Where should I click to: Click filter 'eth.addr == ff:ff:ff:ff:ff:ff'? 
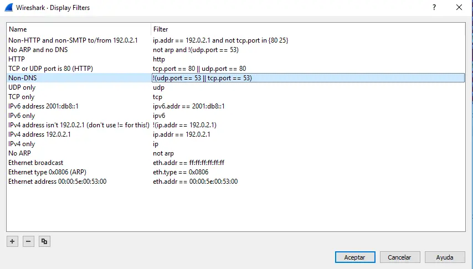coord(188,163)
